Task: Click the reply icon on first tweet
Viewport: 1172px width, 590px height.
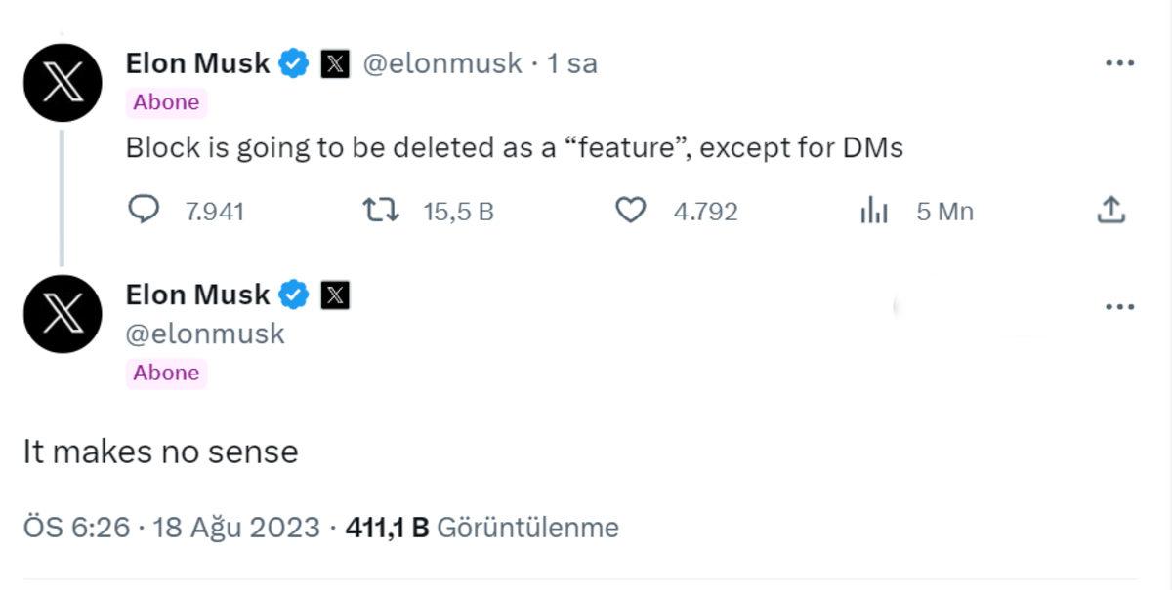Action: pyautogui.click(x=144, y=211)
